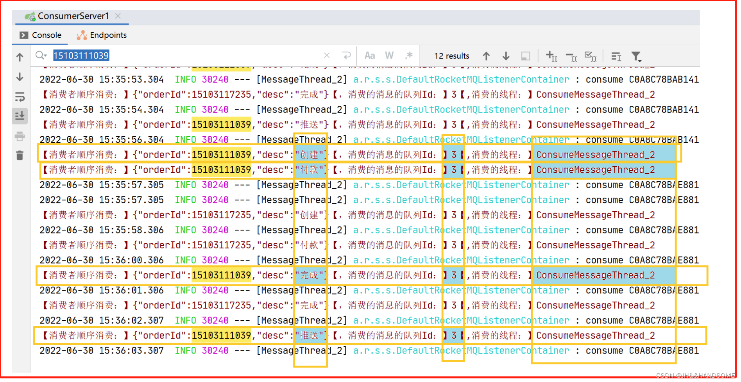
Task: Switch to the Console tab
Action: [x=41, y=35]
